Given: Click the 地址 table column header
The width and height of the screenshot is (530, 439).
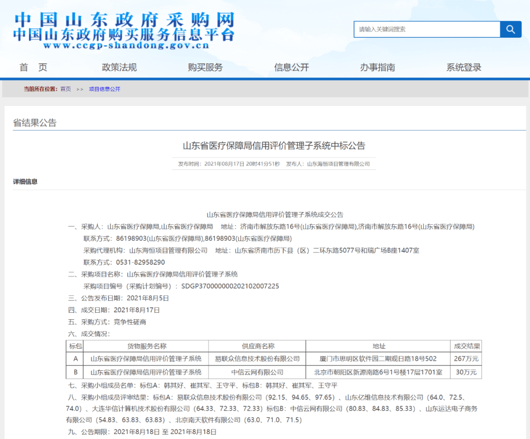Looking at the screenshot, I should click(378, 346).
